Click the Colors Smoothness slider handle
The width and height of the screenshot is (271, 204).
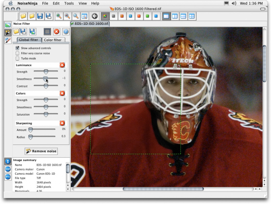pos(46,107)
